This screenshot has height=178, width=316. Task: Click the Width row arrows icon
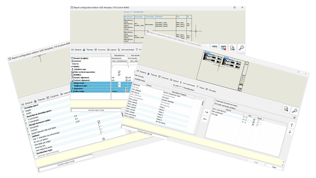pos(72,67)
